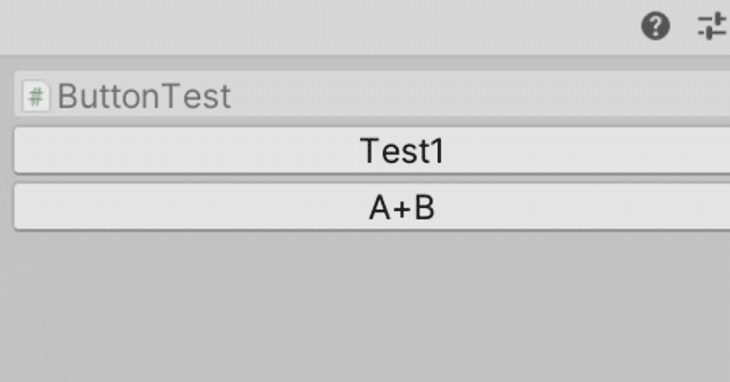Show documentation via the circular help icon
Screen dimensions: 730x382
[656, 27]
